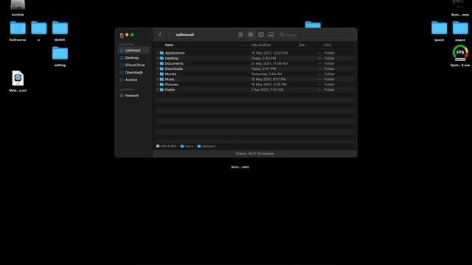
Task: Click callmesol in path bar
Action: point(206,146)
